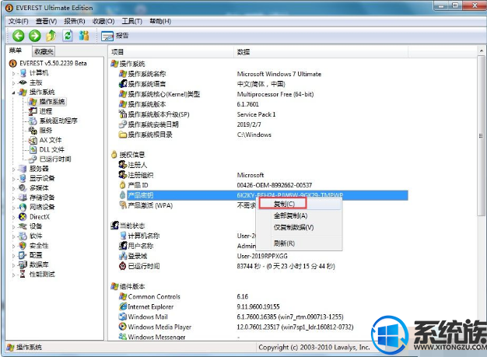Click the 显示设备 display tree icon
This screenshot has height=357, width=487.
point(23,179)
